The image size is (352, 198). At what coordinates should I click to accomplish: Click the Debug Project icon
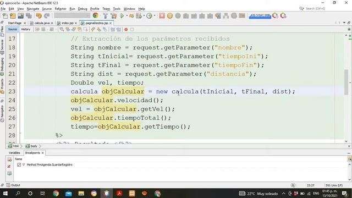(x=131, y=16)
